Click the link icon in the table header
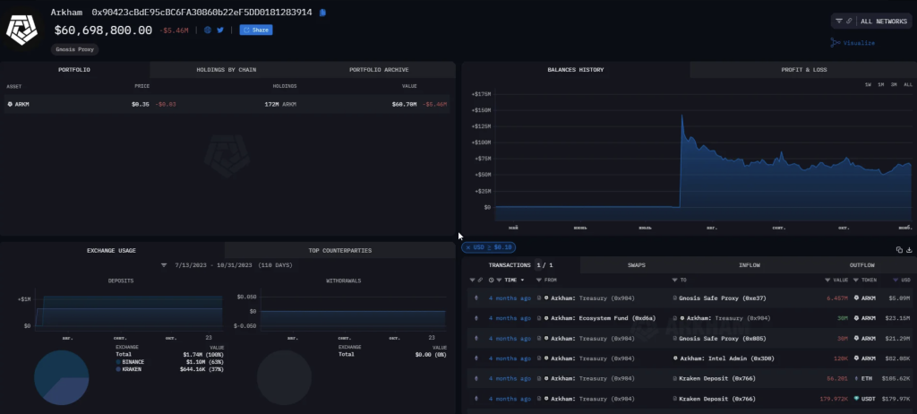Viewport: 917px width, 414px height. (480, 280)
